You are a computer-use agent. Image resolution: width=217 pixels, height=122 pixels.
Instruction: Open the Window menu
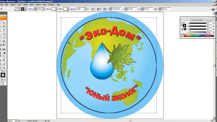51,5
